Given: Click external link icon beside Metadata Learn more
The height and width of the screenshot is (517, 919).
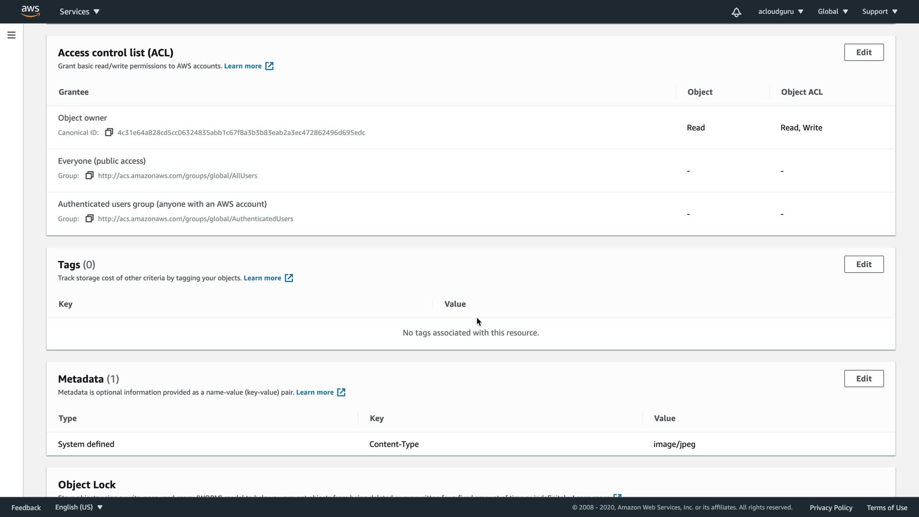Looking at the screenshot, I should click(x=341, y=392).
